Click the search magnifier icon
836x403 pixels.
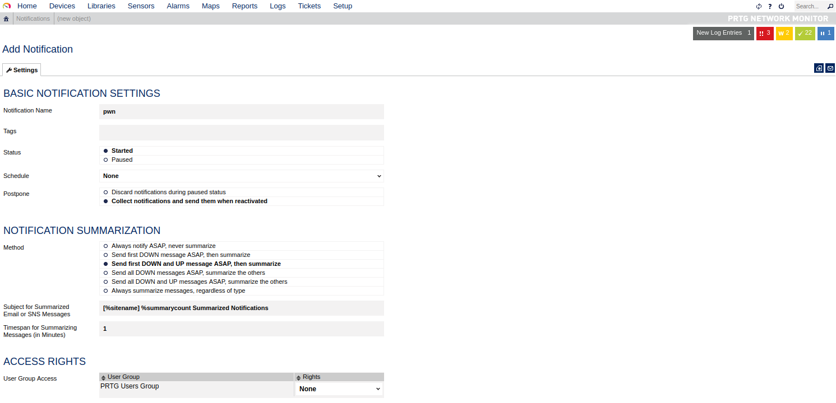830,6
